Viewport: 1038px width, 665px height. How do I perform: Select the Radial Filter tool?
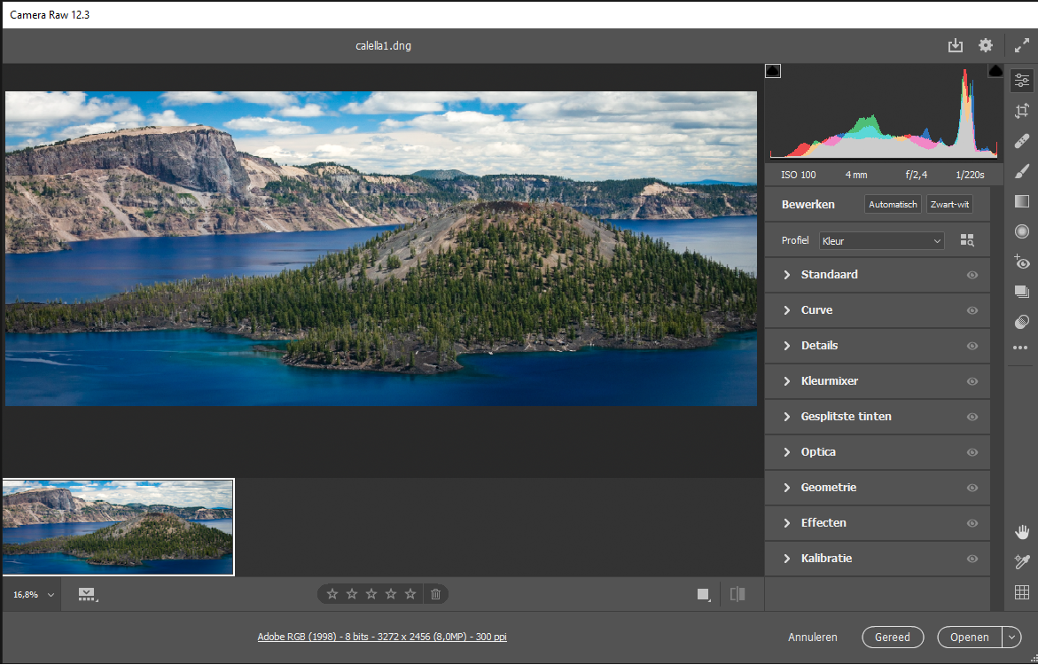coord(1021,231)
